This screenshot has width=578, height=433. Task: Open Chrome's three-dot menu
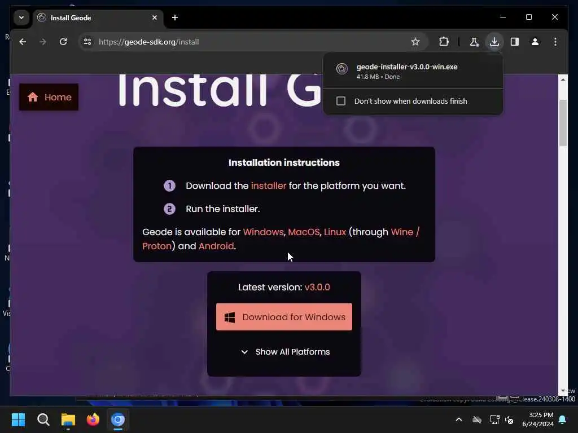(555, 42)
